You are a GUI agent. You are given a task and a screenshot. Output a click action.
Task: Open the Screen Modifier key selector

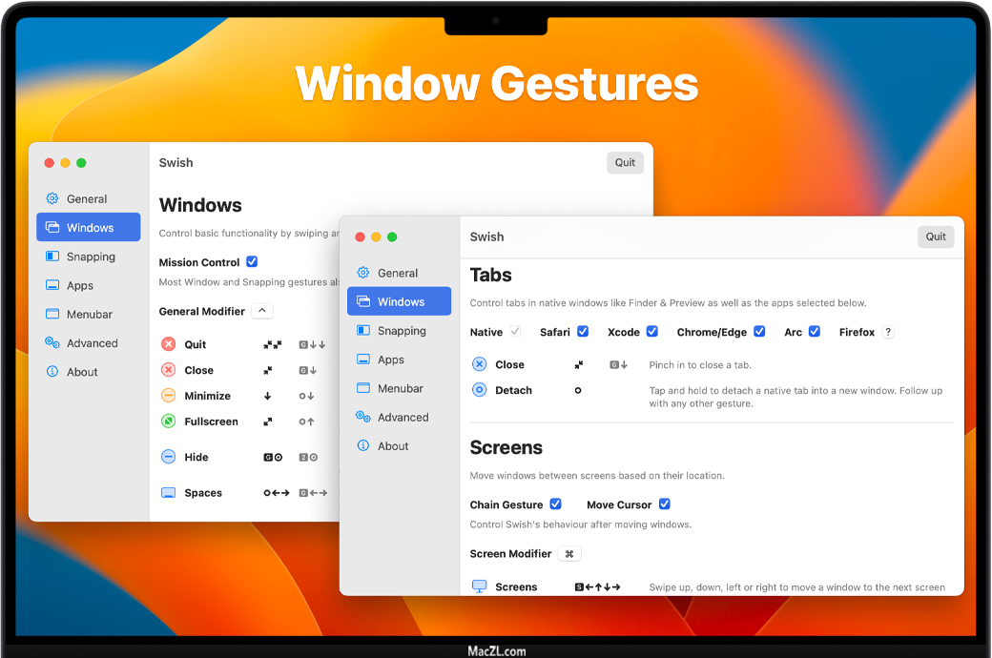tap(569, 554)
